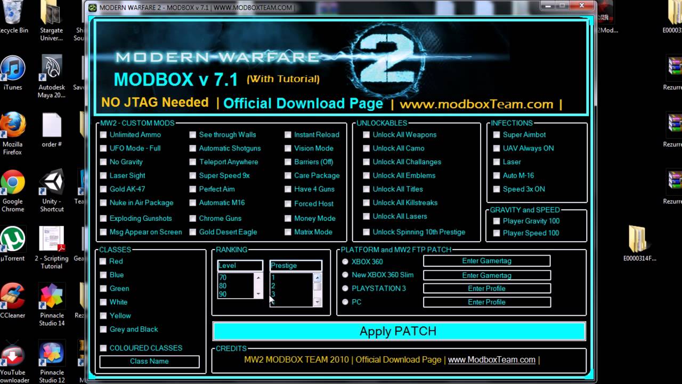Enable the Chrome Guns checkbox
Viewport: 682px width, 384px height.
(x=193, y=218)
